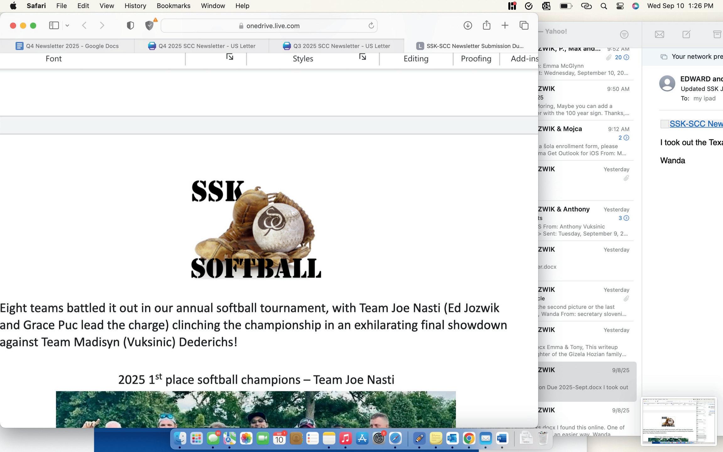723x452 pixels.
Task: Click the Proofing ribbon group button
Action: point(476,59)
